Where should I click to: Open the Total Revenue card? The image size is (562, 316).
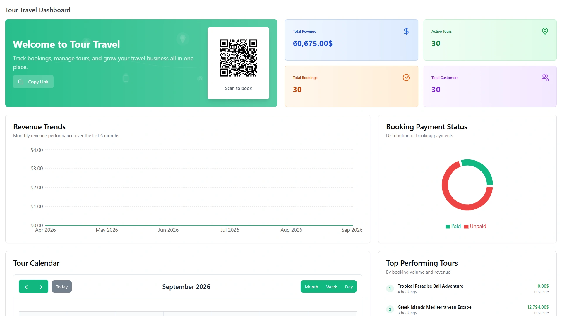click(x=351, y=40)
